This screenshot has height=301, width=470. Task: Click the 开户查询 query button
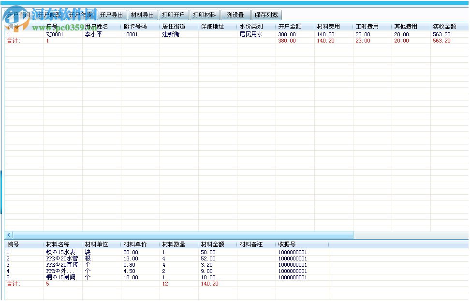(x=18, y=14)
